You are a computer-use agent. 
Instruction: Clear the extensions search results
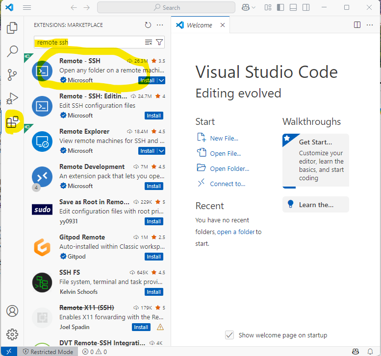(x=148, y=42)
